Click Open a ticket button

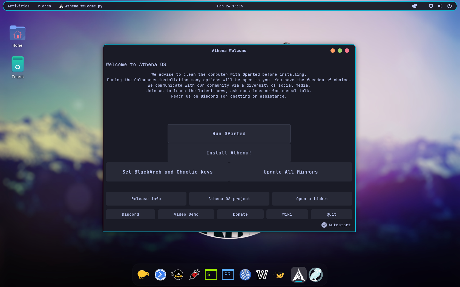coord(312,199)
